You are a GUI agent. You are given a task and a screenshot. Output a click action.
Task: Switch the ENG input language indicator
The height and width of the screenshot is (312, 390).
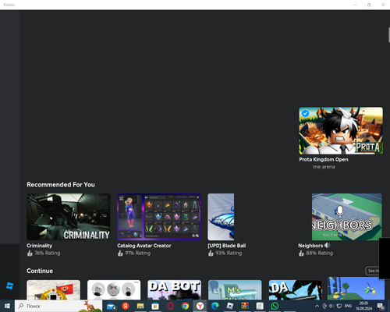(348, 306)
